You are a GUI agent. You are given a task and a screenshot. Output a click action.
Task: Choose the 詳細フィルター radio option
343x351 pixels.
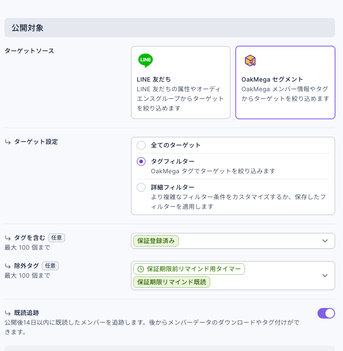pos(141,187)
